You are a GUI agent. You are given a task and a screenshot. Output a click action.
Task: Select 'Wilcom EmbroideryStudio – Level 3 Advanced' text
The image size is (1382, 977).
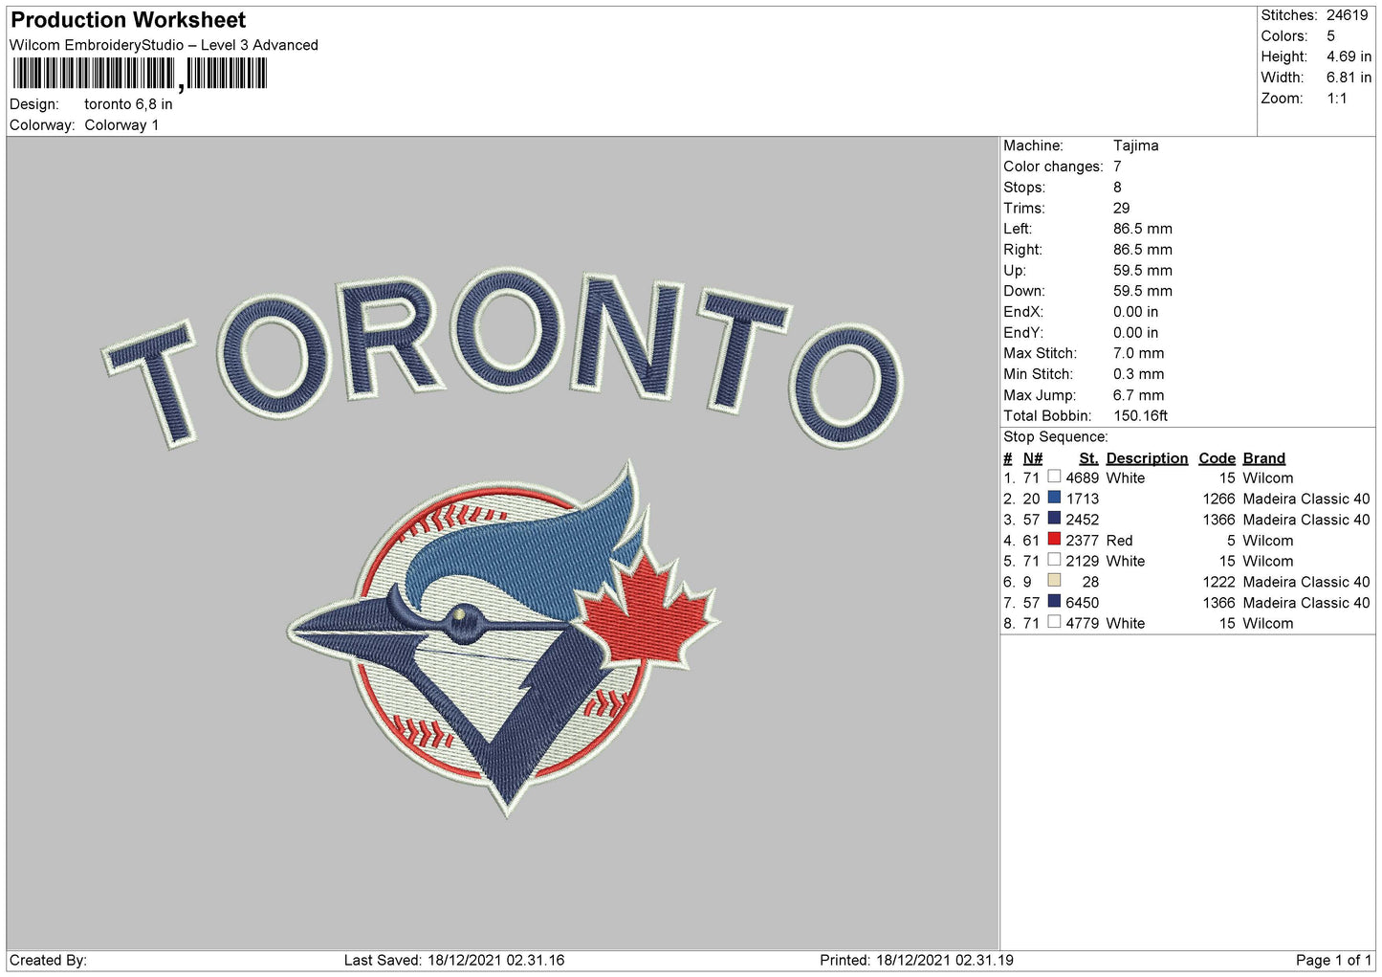click(164, 45)
